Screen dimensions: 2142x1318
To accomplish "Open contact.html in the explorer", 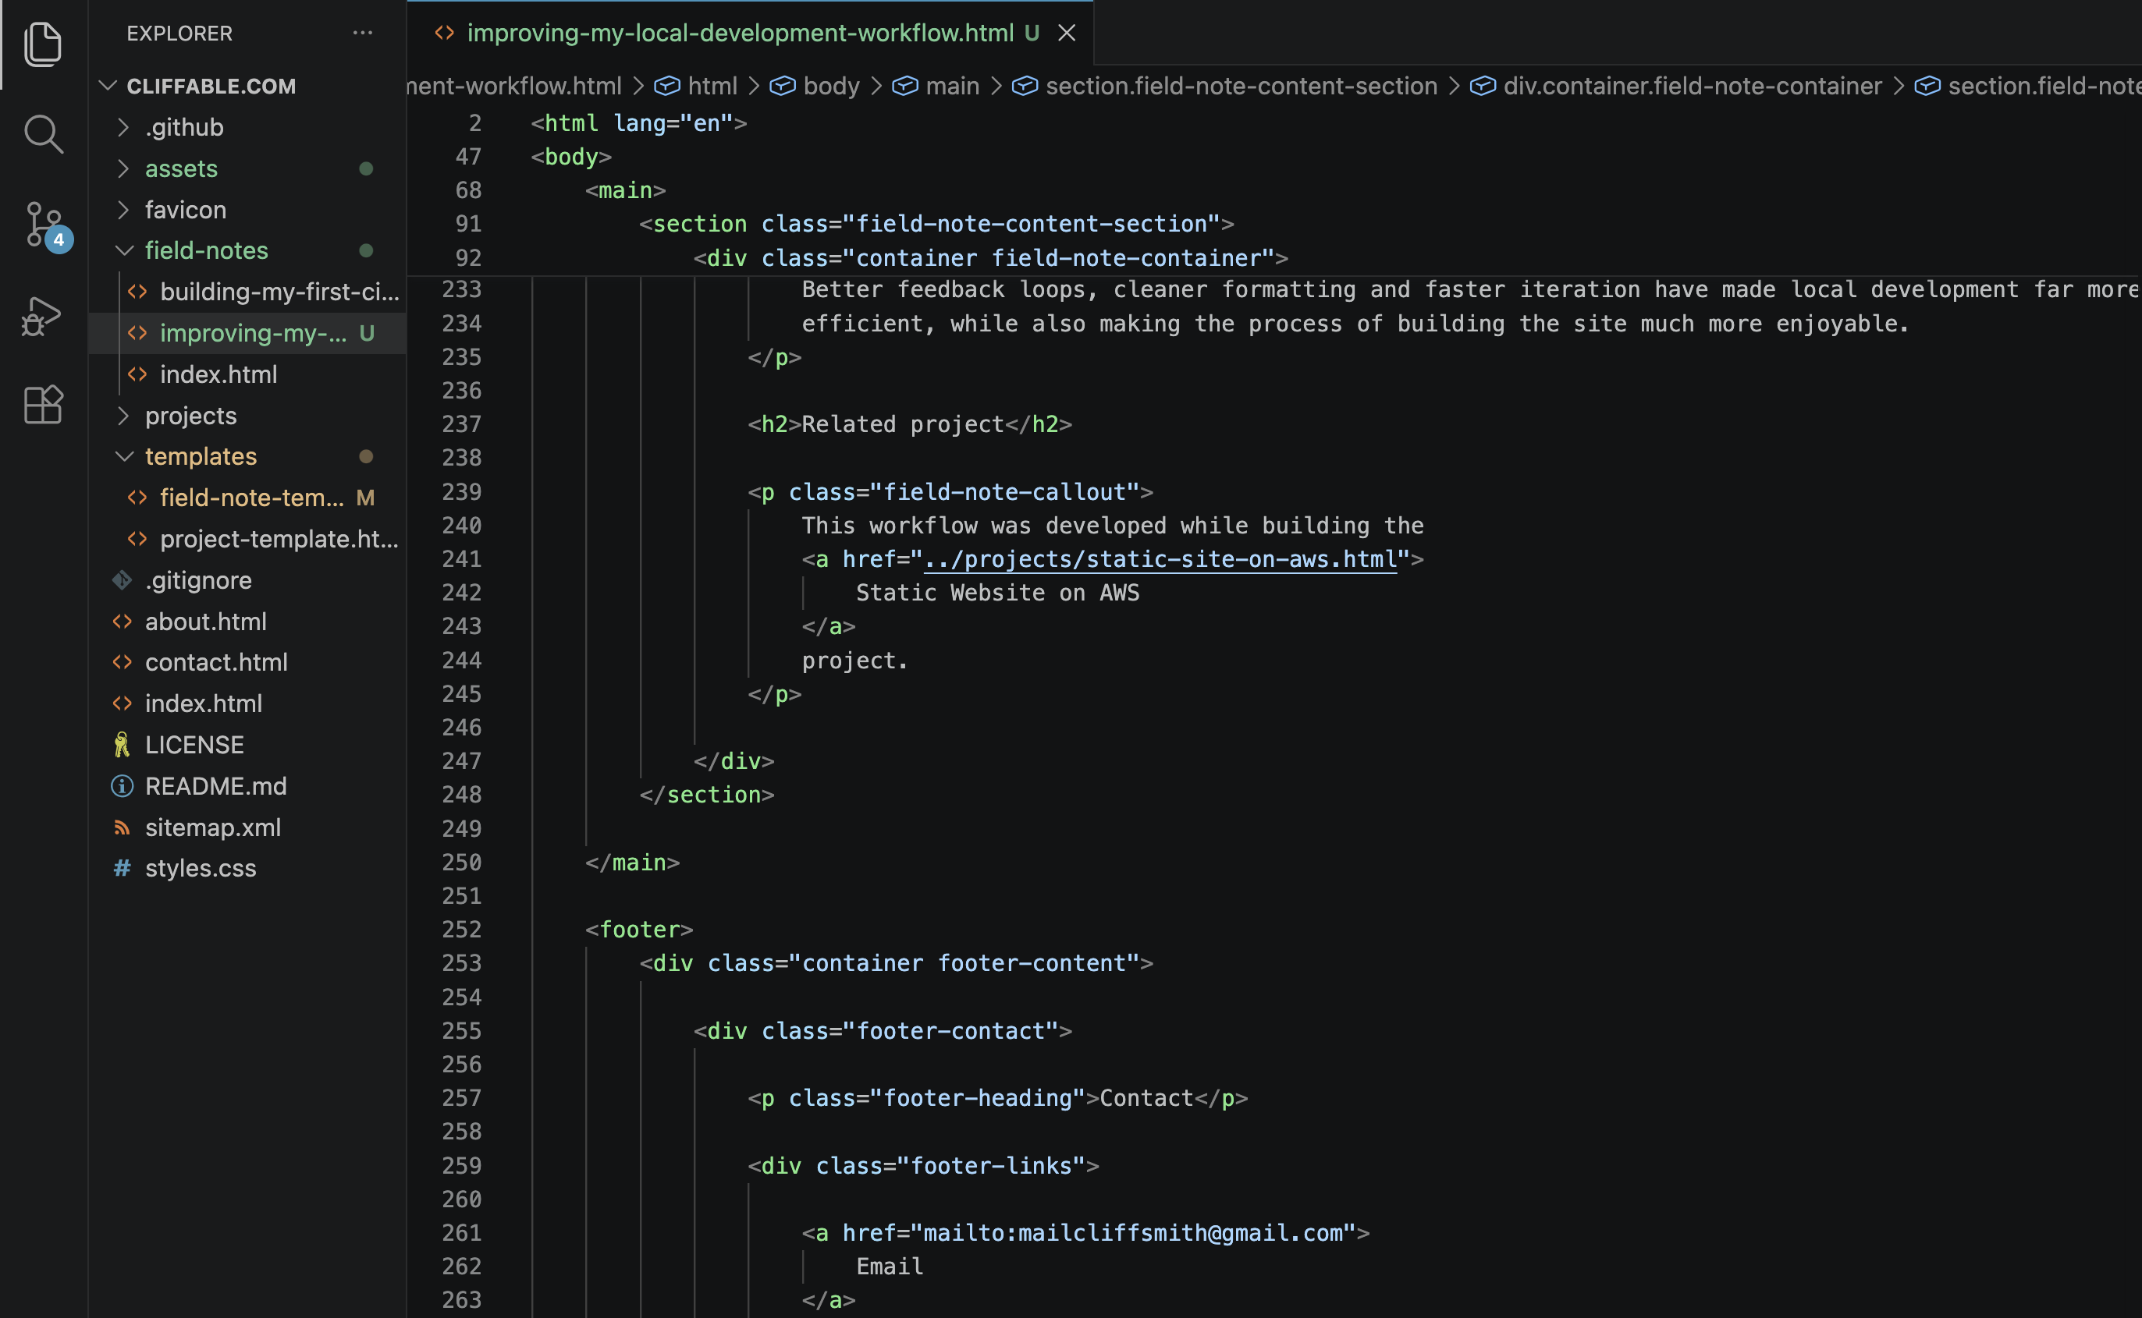I will coord(247,662).
